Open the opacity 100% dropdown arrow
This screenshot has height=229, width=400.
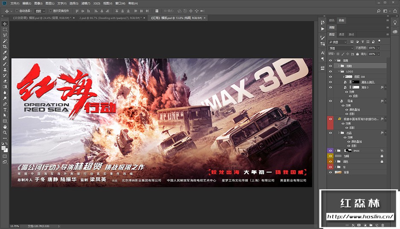(x=379, y=48)
